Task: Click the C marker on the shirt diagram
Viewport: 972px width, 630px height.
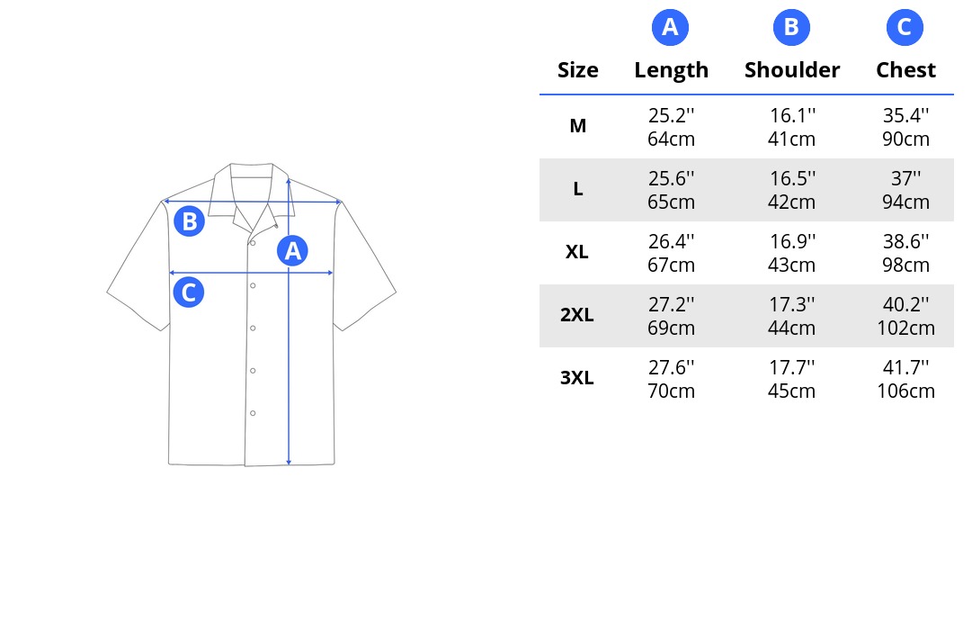Action: coord(189,292)
